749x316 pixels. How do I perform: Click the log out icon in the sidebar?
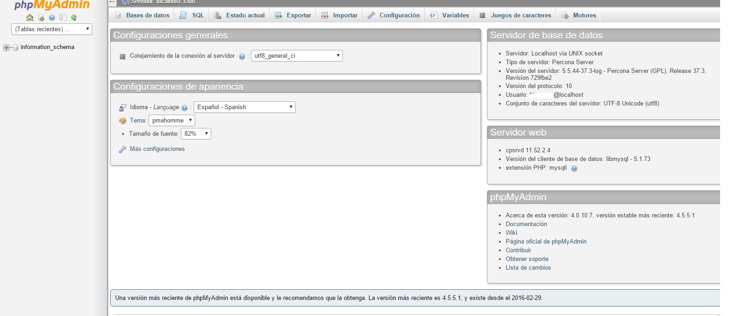(x=41, y=17)
